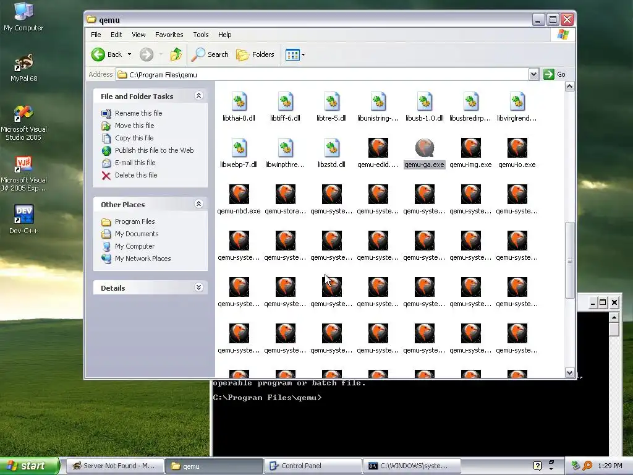The image size is (633, 475).
Task: Click the Windows Start button
Action: [x=28, y=466]
